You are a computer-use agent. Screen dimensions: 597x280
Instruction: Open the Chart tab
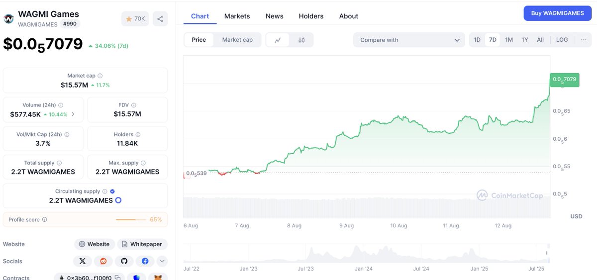click(x=200, y=16)
